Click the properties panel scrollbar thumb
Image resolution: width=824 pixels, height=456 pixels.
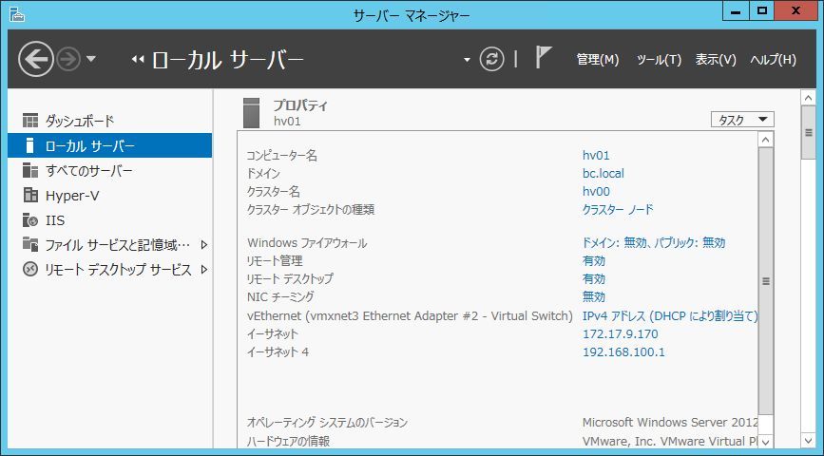point(766,281)
